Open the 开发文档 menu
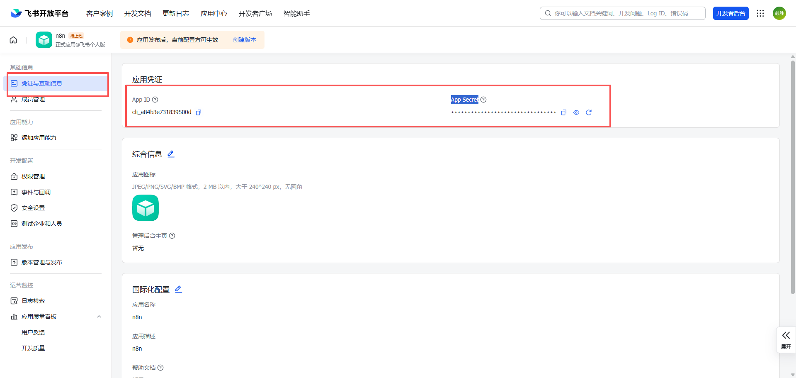 point(137,13)
